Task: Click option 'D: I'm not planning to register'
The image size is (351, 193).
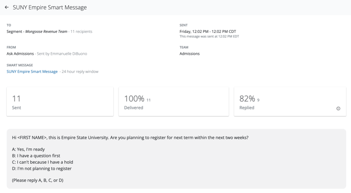Action: pyautogui.click(x=42, y=168)
